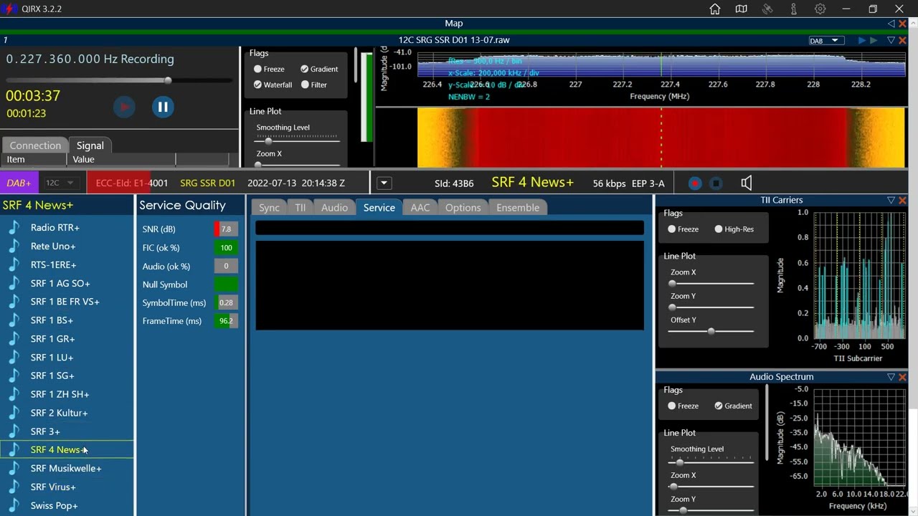
Task: Stop audio recording with the square stop button
Action: 716,183
